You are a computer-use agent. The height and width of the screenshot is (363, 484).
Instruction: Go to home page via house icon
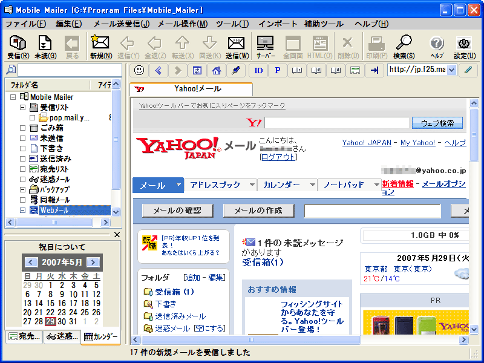pos(217,70)
